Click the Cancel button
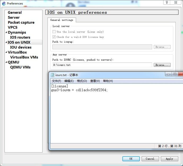This screenshot has height=166, width=183. click(x=150, y=159)
